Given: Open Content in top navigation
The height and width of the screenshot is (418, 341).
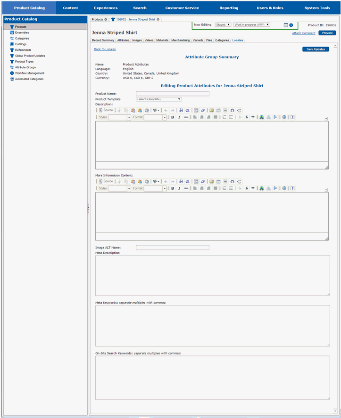Looking at the screenshot, I should [70, 8].
